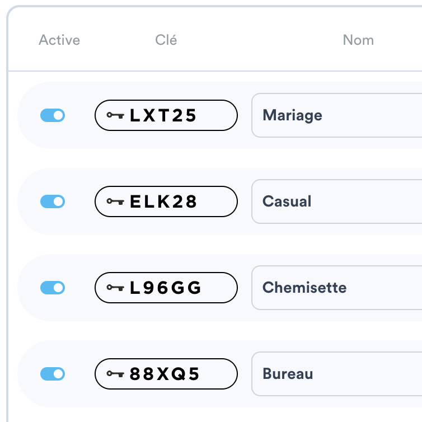Click the key icon beside L96GG
This screenshot has width=422, height=422.
coord(115,288)
